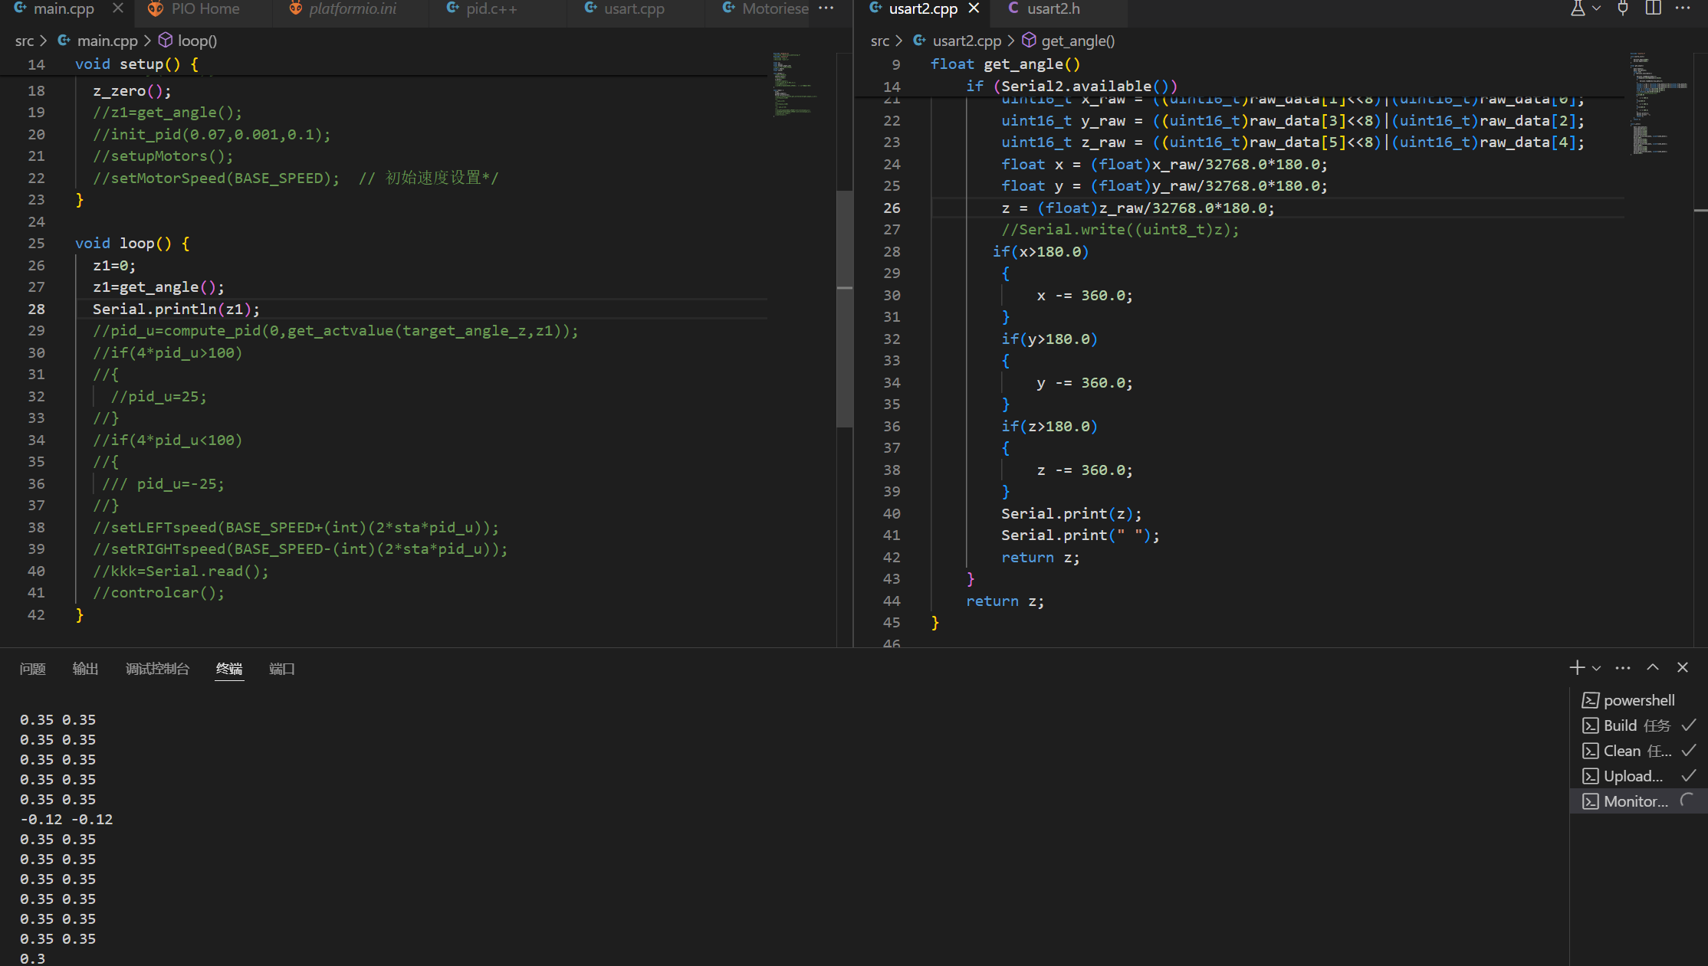Select the powershell terminal entry
This screenshot has height=966, width=1708.
click(x=1638, y=700)
